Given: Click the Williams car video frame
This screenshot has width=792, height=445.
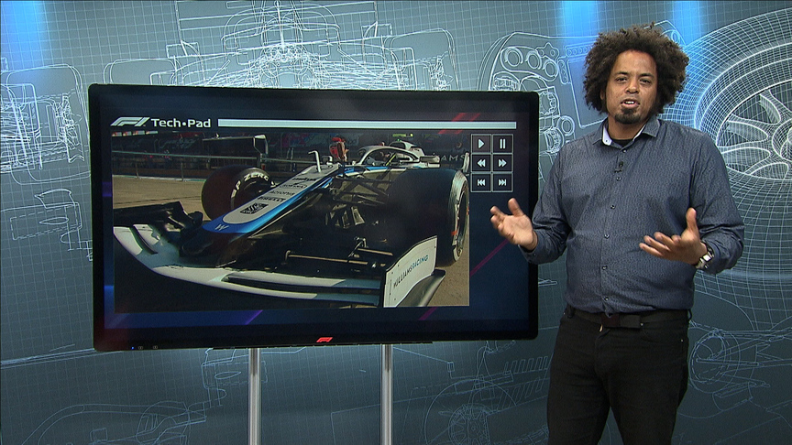Looking at the screenshot, I should point(291,220).
